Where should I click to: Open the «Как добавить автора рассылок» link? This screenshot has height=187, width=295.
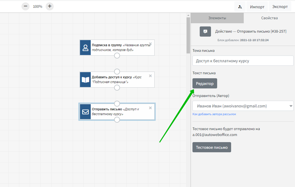tap(214, 114)
